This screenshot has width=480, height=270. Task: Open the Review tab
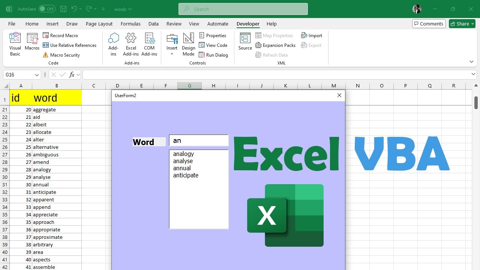174,24
